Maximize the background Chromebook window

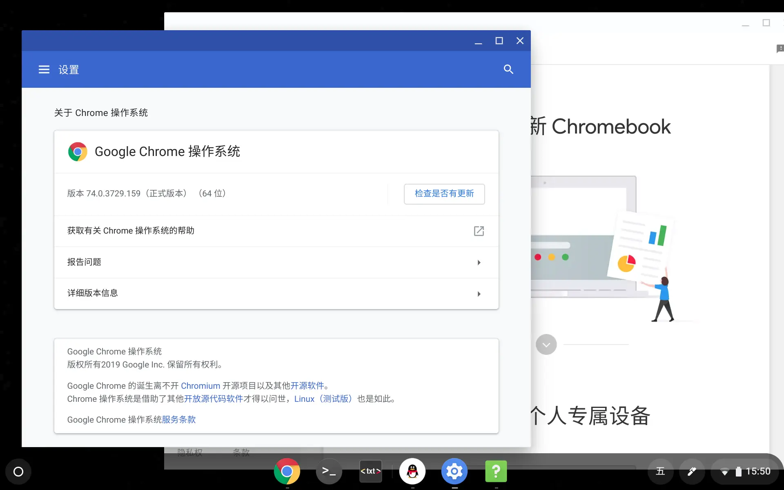click(x=766, y=23)
